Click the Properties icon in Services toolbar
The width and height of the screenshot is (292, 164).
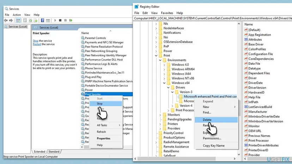(x=25, y=20)
